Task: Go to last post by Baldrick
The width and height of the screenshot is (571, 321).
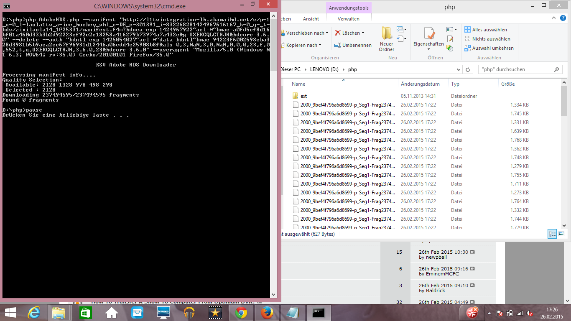Action: (472, 285)
